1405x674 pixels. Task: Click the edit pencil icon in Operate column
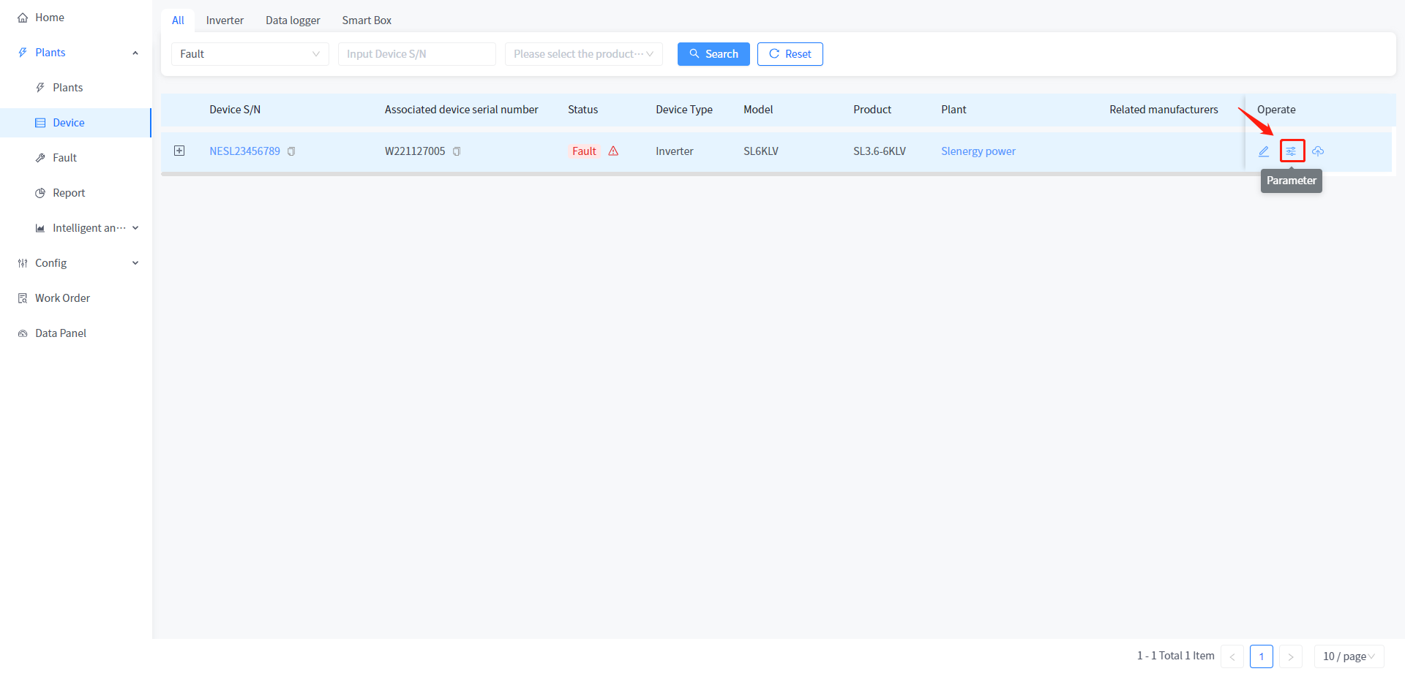click(x=1264, y=151)
